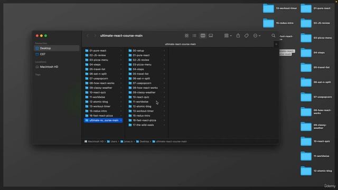Screen dimensions: 338x190
Task: Switch Finder to list view
Action: pos(194,36)
